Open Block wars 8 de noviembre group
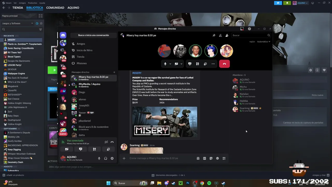332x187 pixels. (x=93, y=128)
